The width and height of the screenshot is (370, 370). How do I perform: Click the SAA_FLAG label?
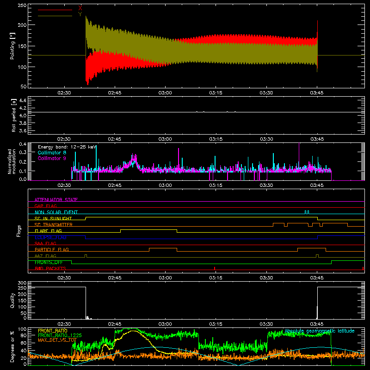[45, 243]
